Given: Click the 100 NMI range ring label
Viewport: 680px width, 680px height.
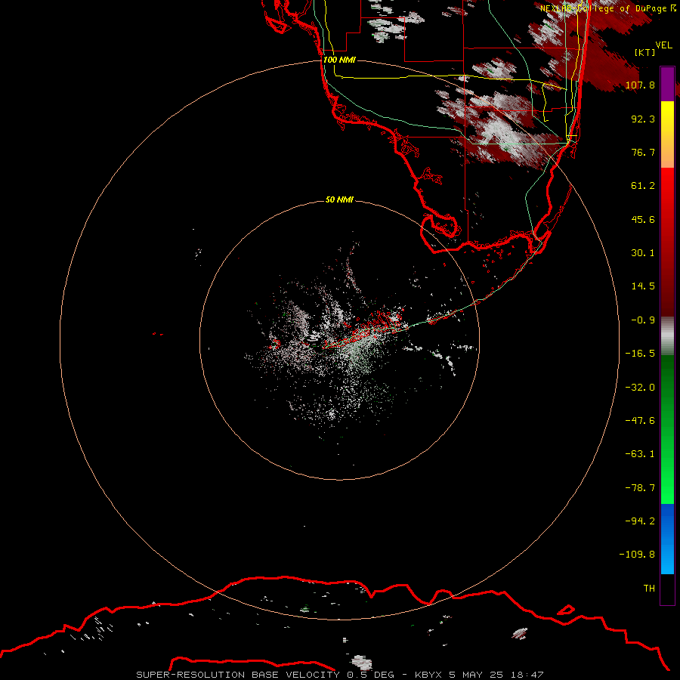Looking at the screenshot, I should click(339, 60).
